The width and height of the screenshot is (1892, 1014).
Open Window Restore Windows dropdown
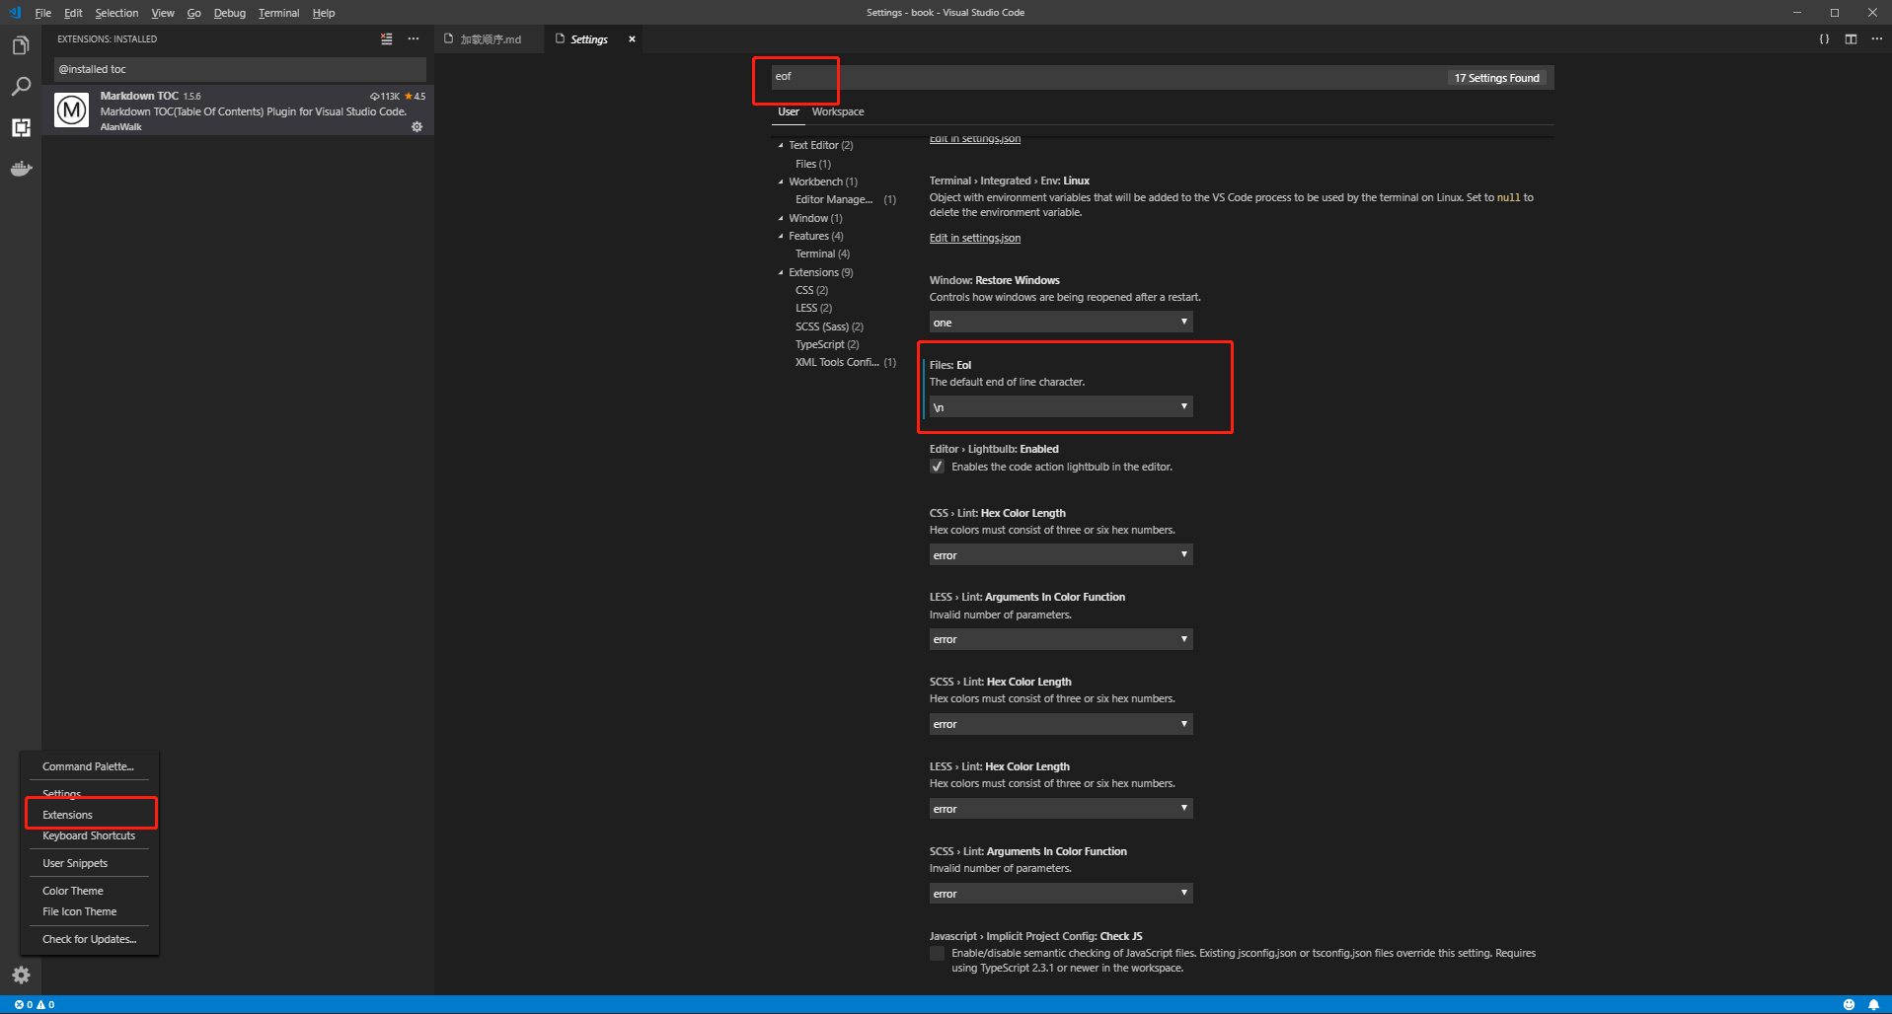pyautogui.click(x=1061, y=323)
